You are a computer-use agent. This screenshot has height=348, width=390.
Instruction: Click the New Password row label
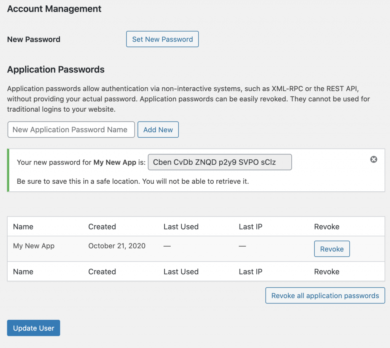click(34, 39)
